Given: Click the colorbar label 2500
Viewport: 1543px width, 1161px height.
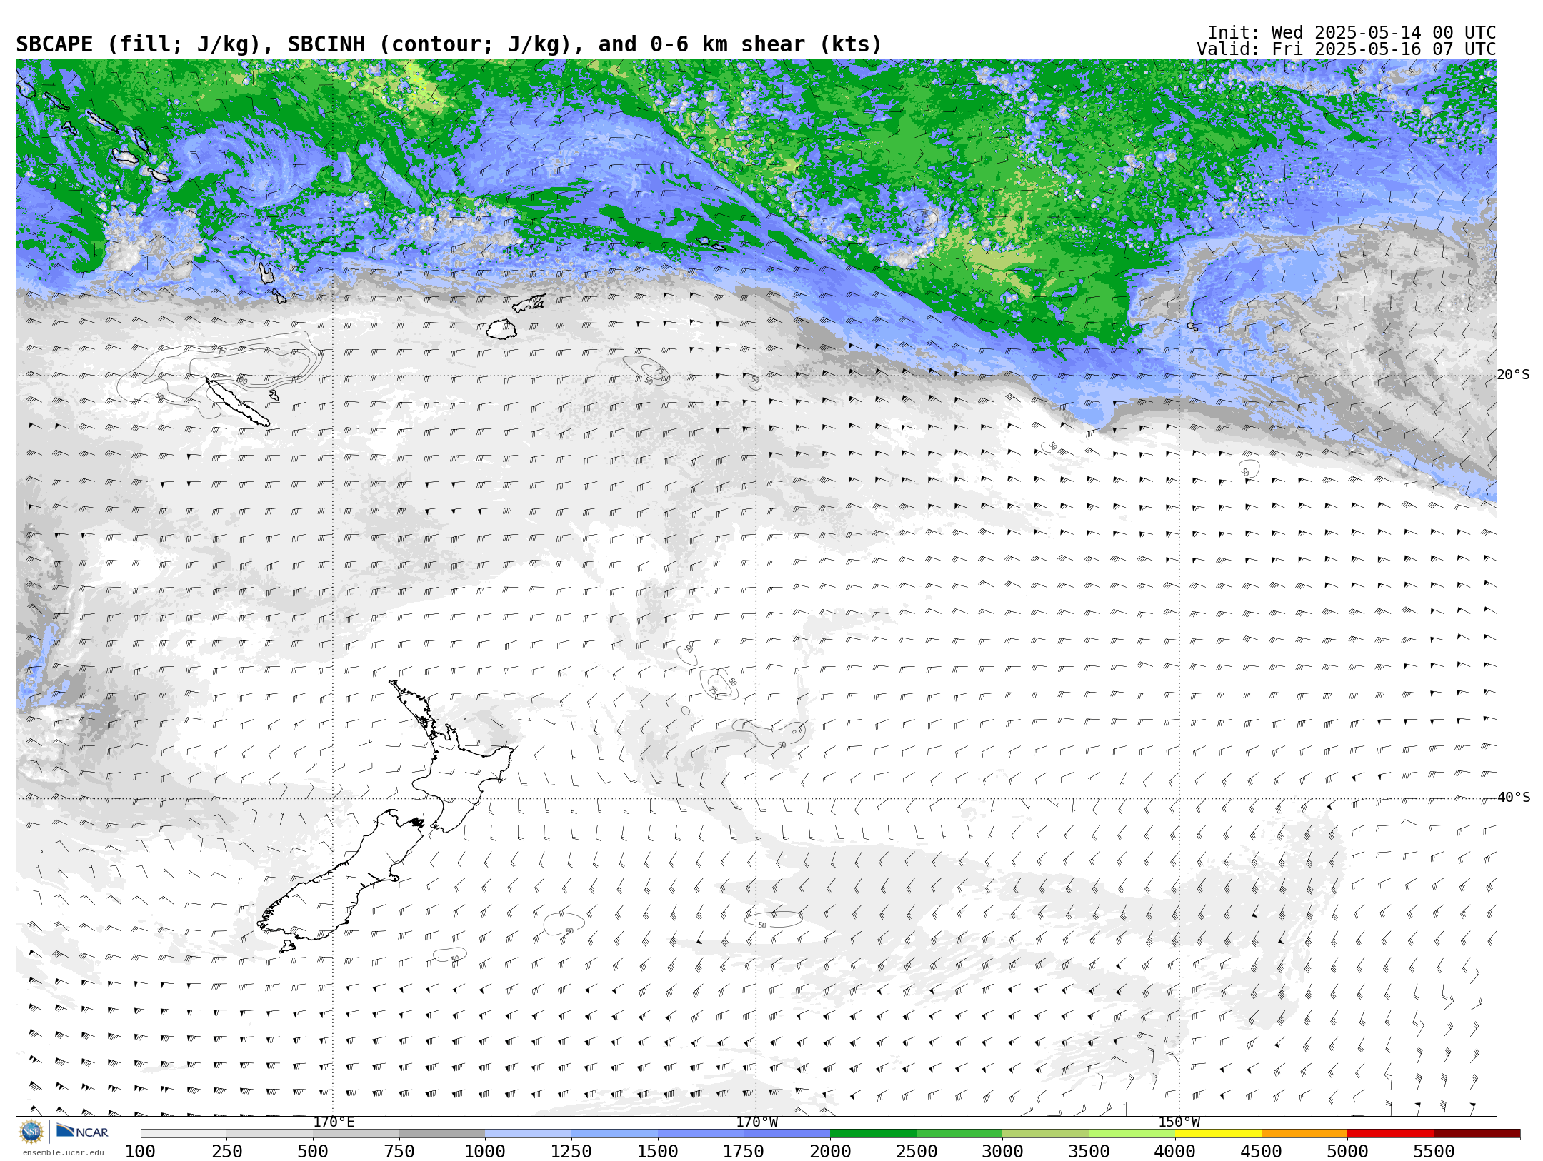Looking at the screenshot, I should coord(917,1151).
